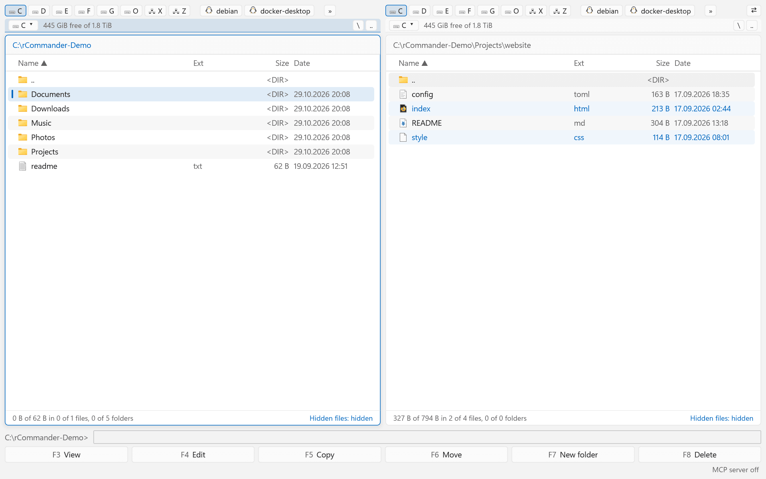Open debian WSL location in left panel
Screen dimensions: 766x479
coord(221,11)
